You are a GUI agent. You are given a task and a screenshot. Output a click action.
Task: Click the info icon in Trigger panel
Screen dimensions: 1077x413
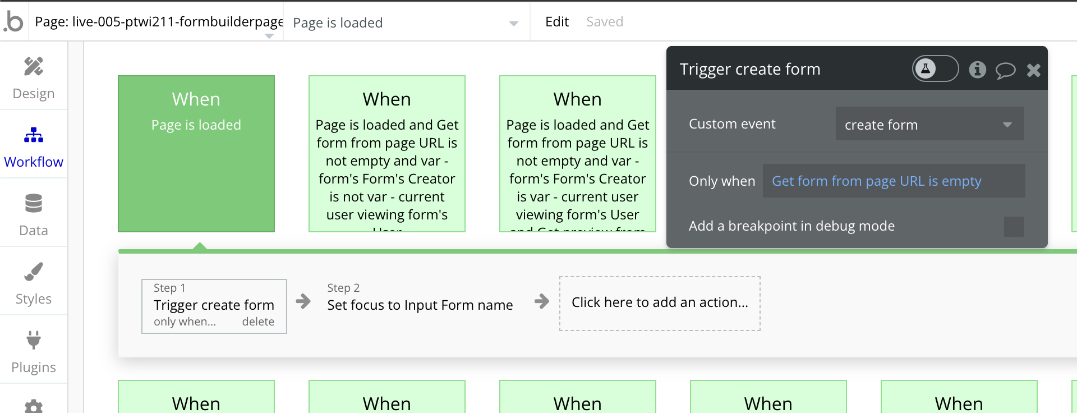tap(977, 70)
